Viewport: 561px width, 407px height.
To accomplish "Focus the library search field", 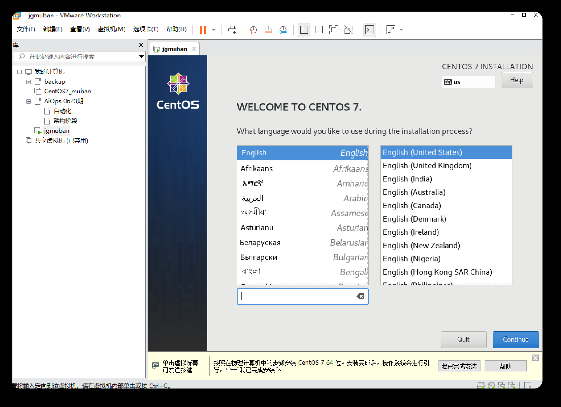I will tap(79, 56).
